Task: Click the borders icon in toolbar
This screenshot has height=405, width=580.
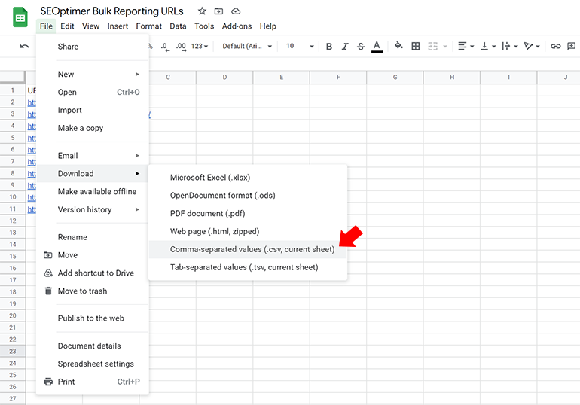Action: click(416, 47)
